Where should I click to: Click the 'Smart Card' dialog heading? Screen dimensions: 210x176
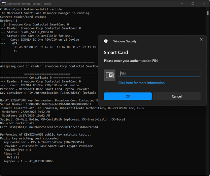pyautogui.click(x=116, y=52)
